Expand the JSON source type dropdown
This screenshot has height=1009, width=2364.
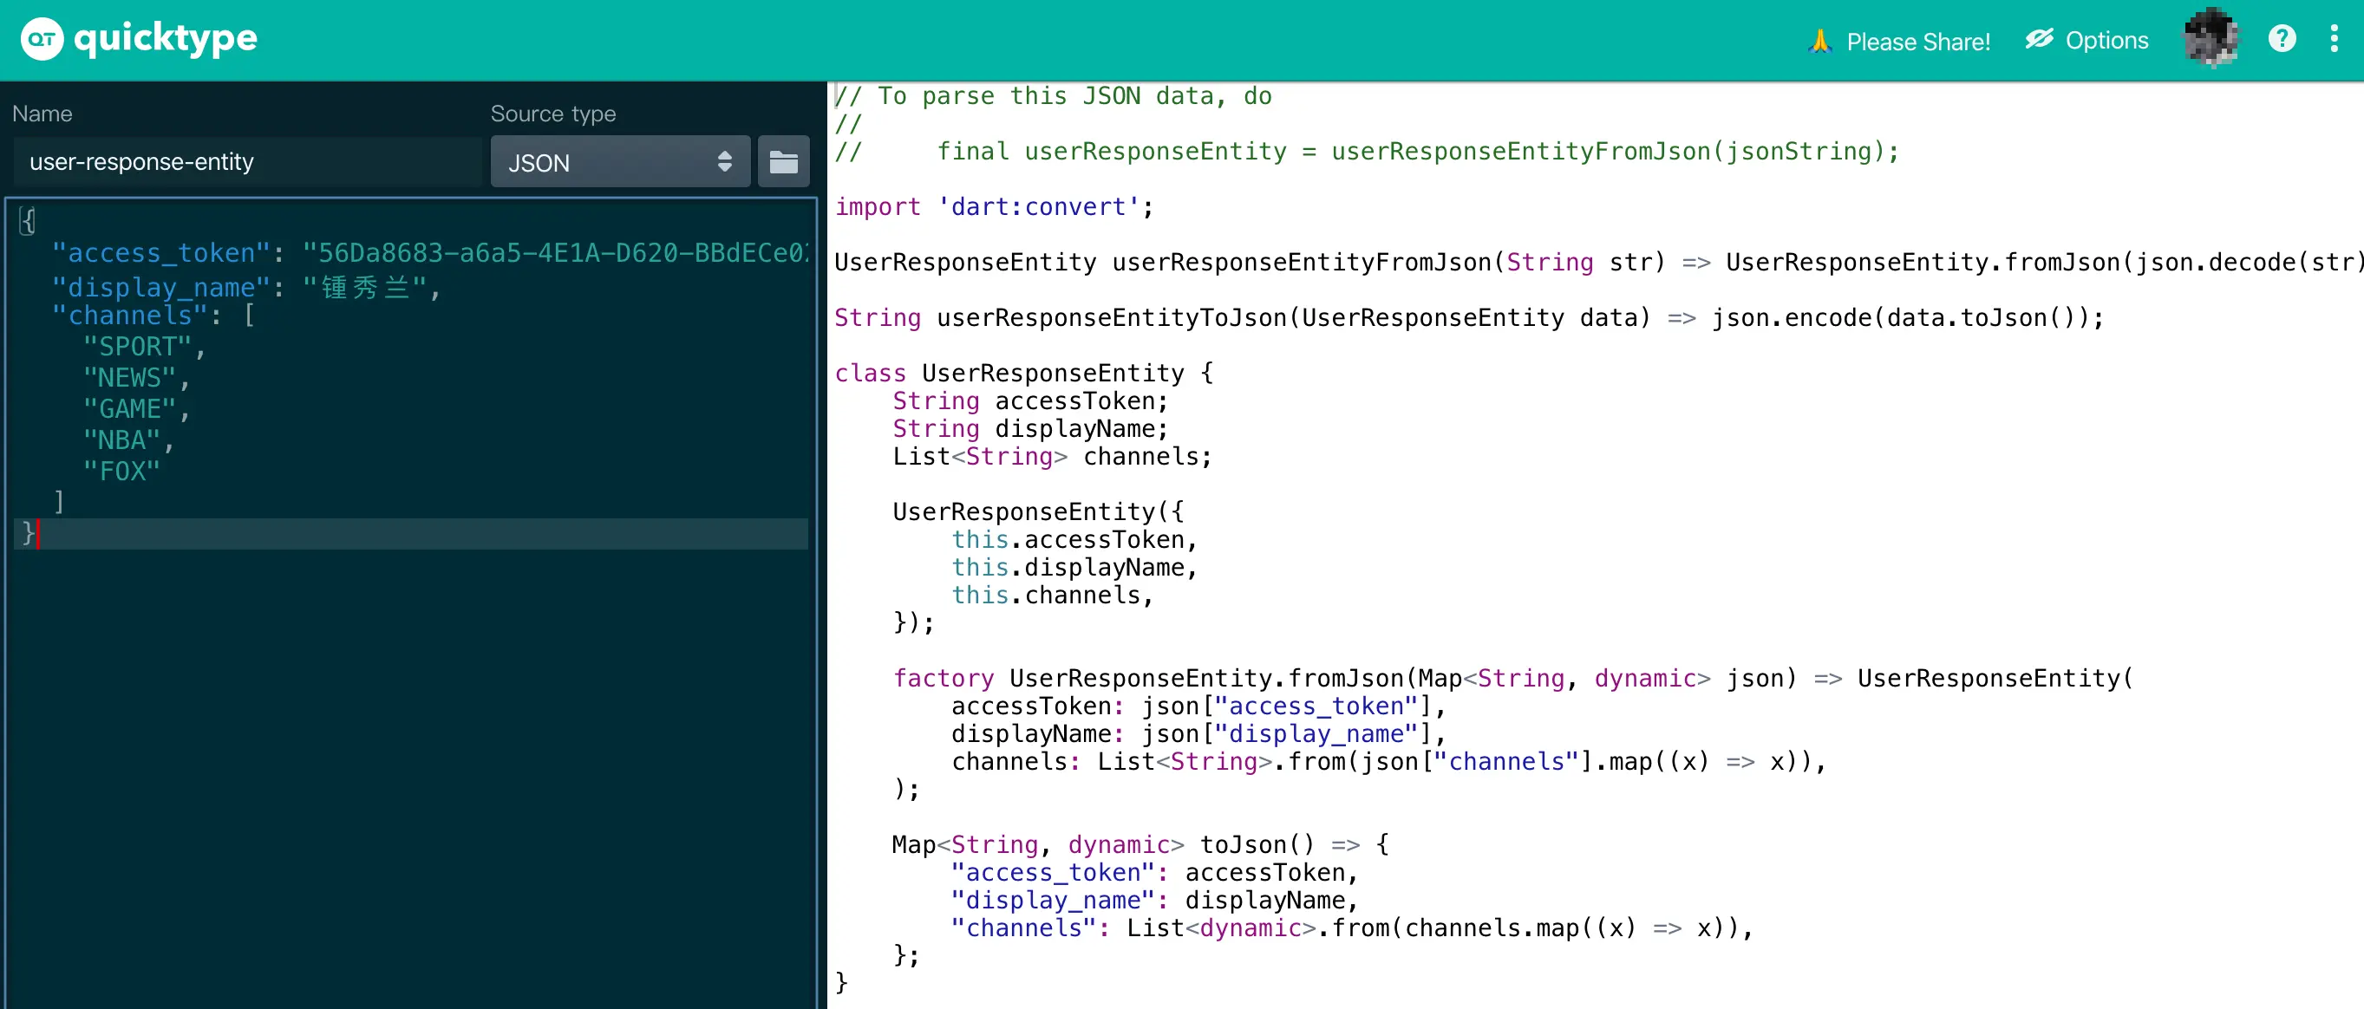pos(619,162)
